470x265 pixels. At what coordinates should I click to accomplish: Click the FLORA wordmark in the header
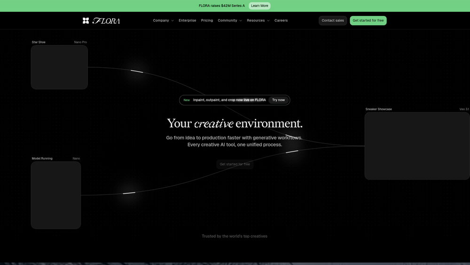[106, 21]
